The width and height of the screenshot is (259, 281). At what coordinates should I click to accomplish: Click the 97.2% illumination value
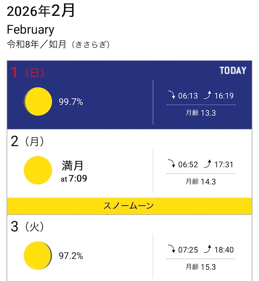(x=71, y=256)
